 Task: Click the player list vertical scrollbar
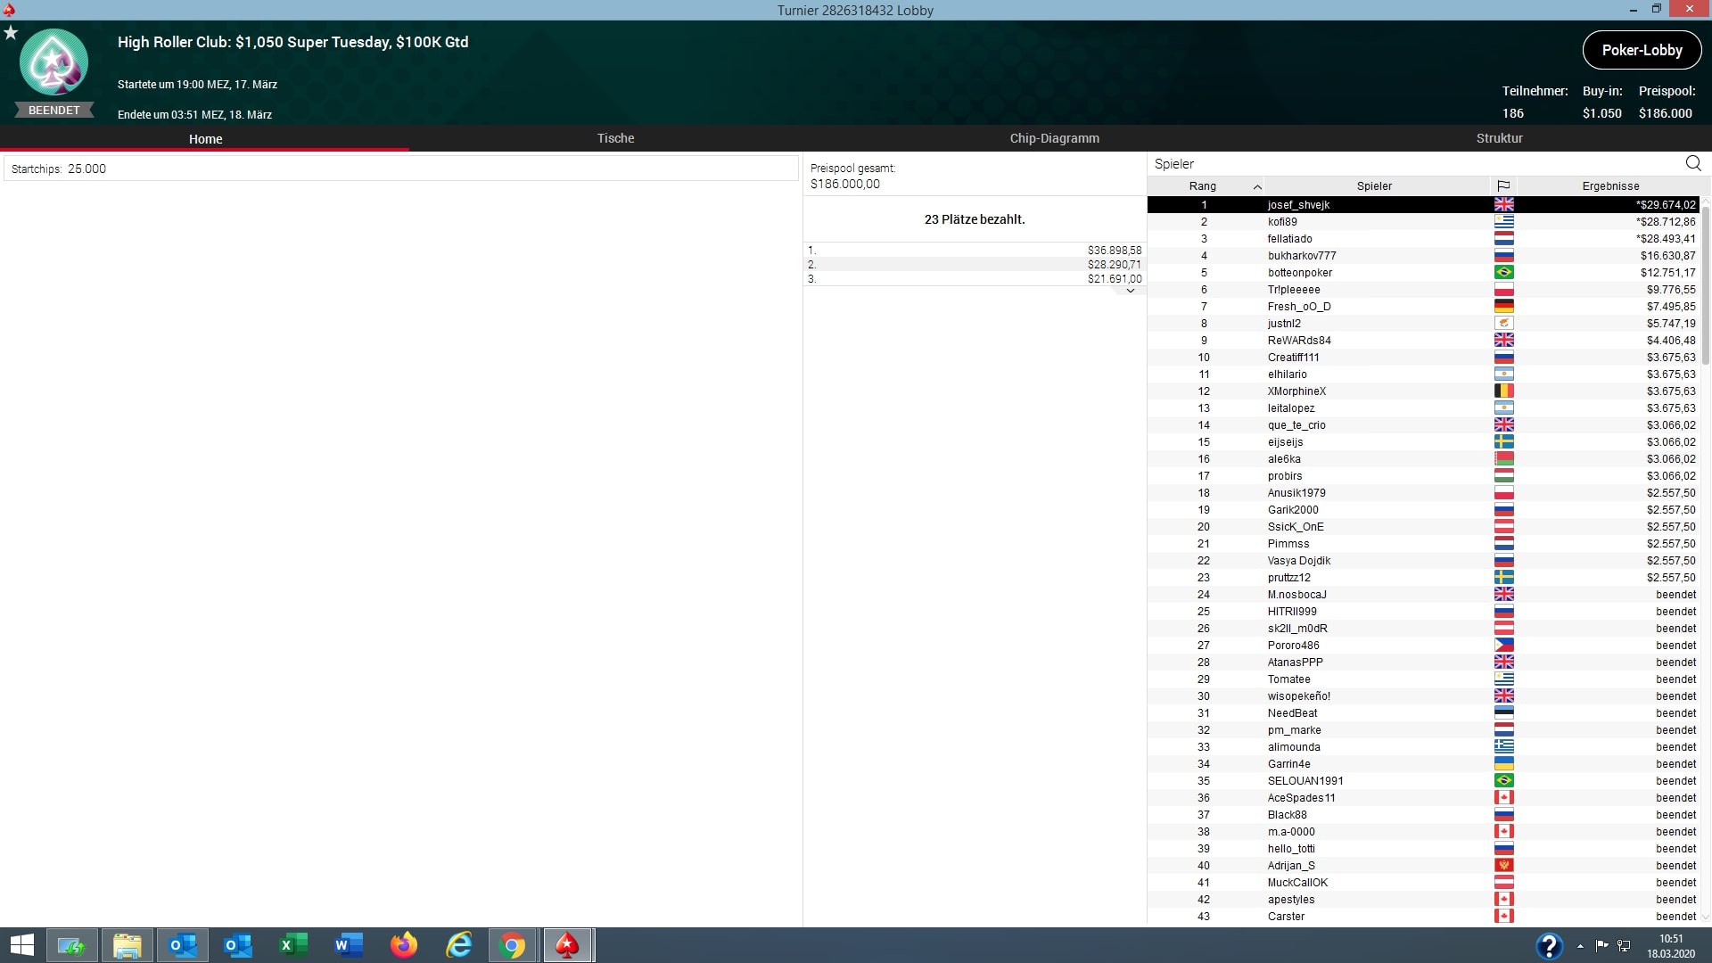coord(1705,285)
